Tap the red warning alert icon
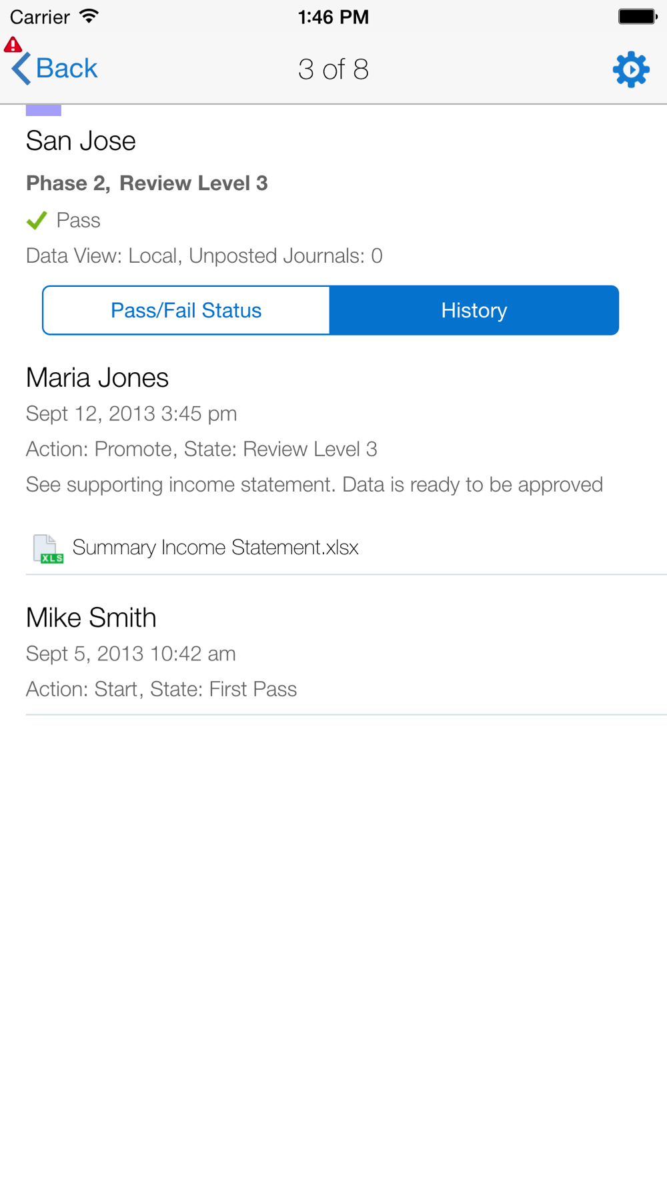 (13, 45)
